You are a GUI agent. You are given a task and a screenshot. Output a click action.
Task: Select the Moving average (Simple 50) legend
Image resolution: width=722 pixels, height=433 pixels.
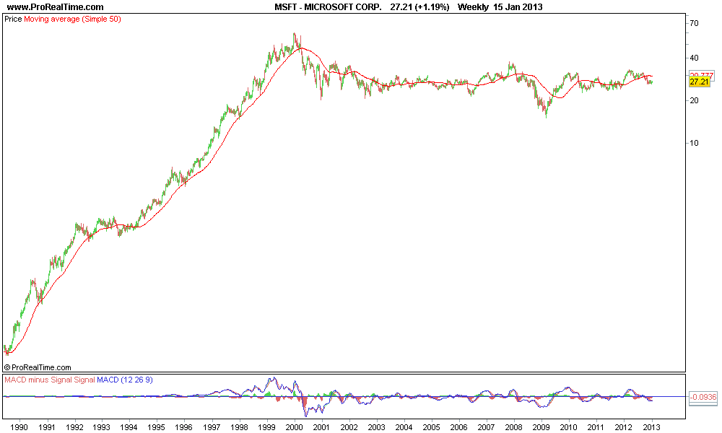click(72, 19)
